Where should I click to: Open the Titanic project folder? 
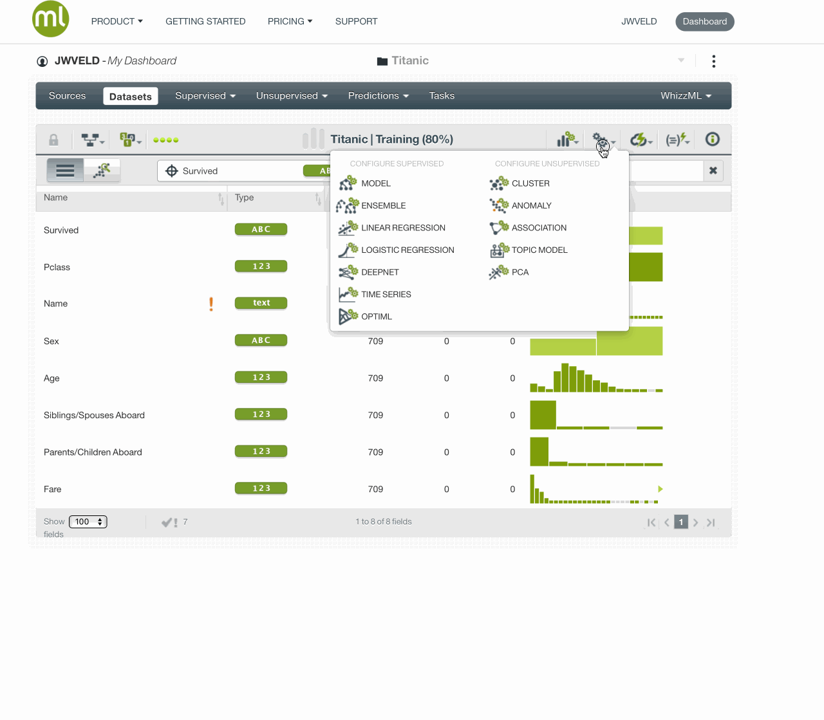[x=403, y=60]
